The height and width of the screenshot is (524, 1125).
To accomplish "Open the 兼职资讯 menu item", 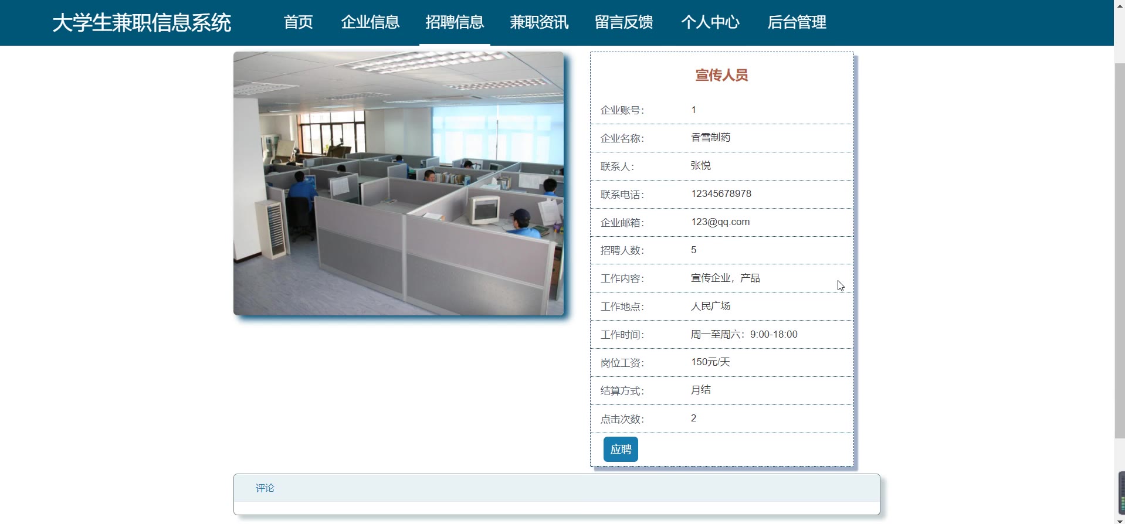I will coord(539,22).
